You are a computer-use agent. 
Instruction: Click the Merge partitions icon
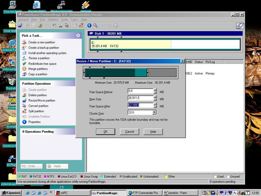coord(24,69)
